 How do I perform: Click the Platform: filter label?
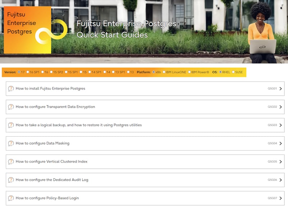(144, 72)
